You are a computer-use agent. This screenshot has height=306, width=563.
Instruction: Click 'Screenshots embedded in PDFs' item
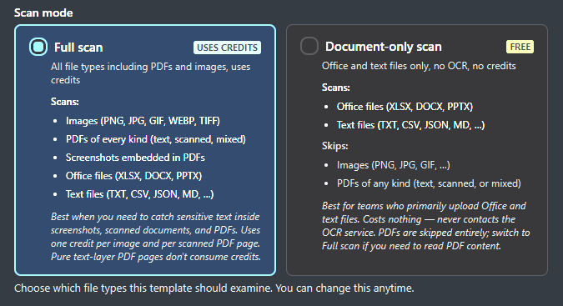point(135,158)
